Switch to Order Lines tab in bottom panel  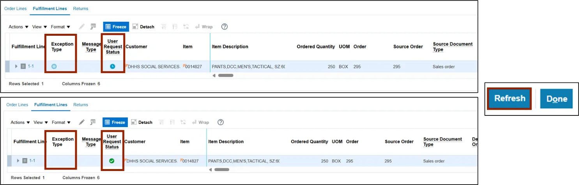pyautogui.click(x=17, y=105)
